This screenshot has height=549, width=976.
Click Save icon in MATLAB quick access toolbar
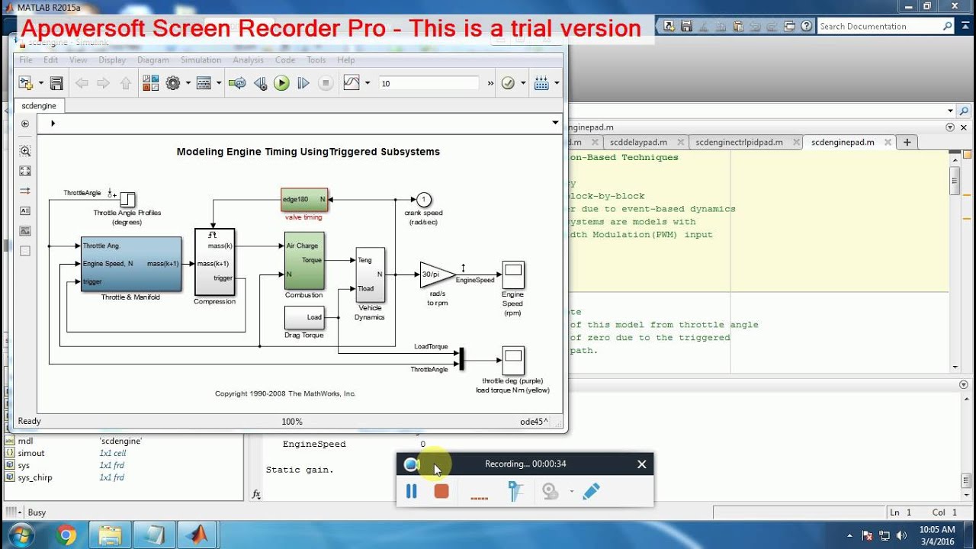pyautogui.click(x=685, y=26)
